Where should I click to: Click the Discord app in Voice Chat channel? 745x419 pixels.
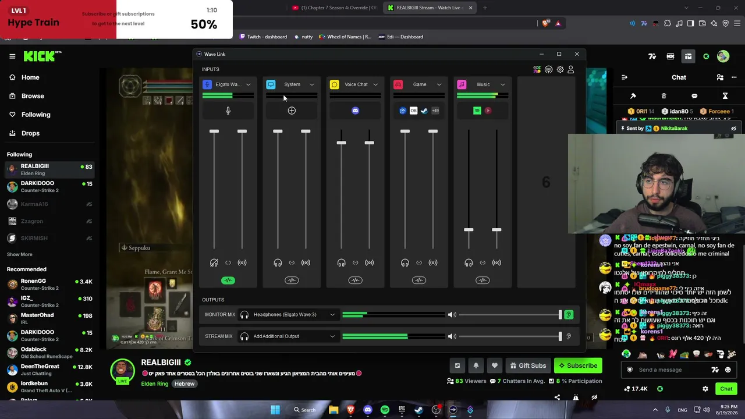(x=356, y=111)
